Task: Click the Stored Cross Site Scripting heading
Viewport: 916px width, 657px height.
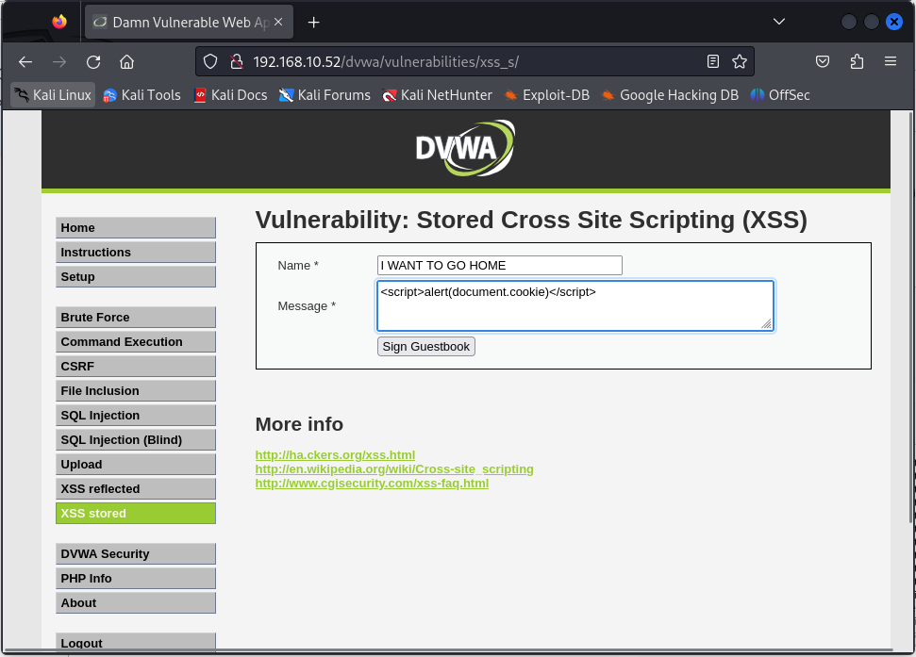Action: [531, 220]
